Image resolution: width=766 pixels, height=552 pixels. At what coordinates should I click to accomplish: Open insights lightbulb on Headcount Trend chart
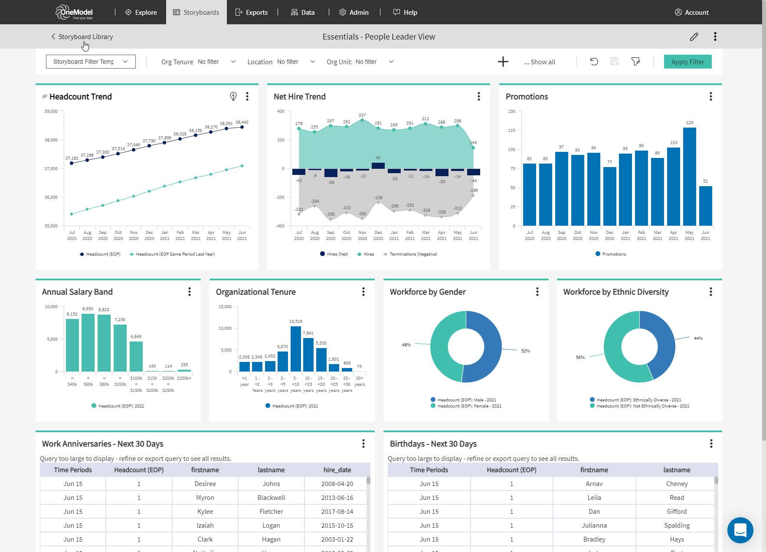[x=233, y=96]
